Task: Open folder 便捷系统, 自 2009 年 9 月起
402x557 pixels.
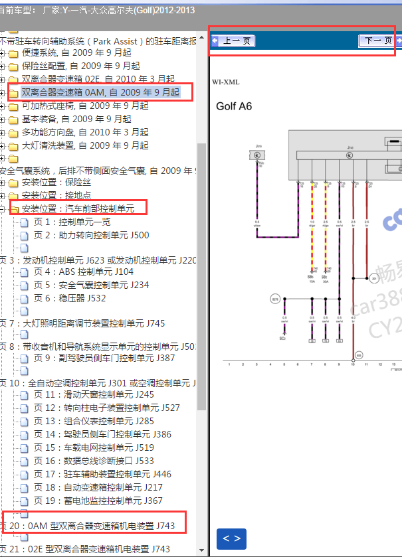Action: 76,52
